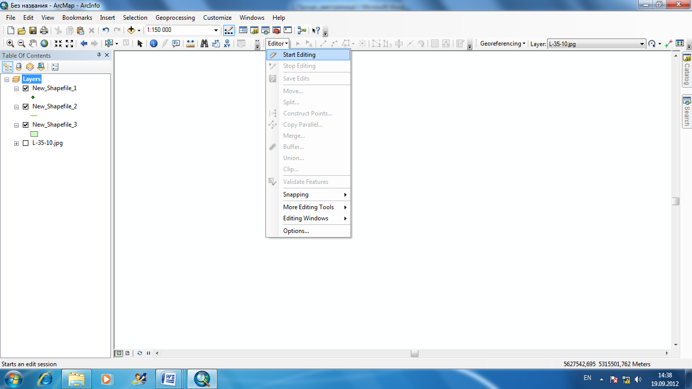This screenshot has height=389, width=692.
Task: Create a new map document
Action: click(11, 30)
